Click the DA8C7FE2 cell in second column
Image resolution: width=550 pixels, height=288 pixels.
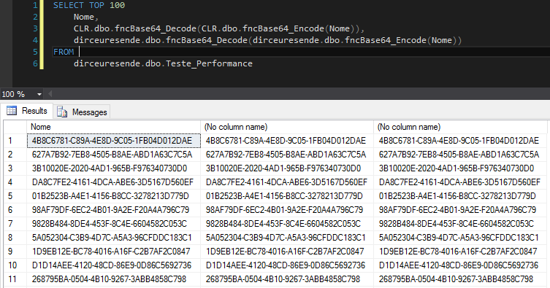coord(287,182)
